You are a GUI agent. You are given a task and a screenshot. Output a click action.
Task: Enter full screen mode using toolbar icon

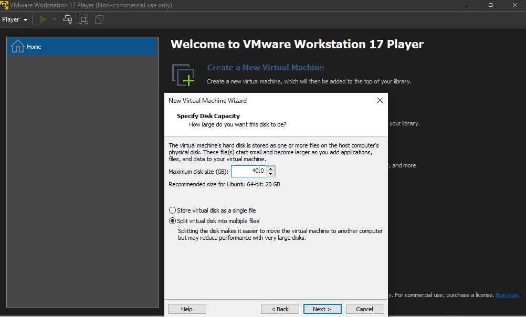point(83,19)
